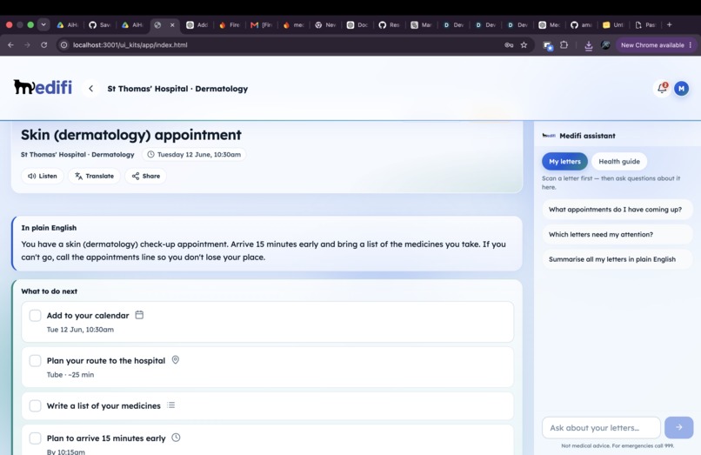Image resolution: width=701 pixels, height=455 pixels.
Task: Switch to the Pas browser tab
Action: [645, 25]
